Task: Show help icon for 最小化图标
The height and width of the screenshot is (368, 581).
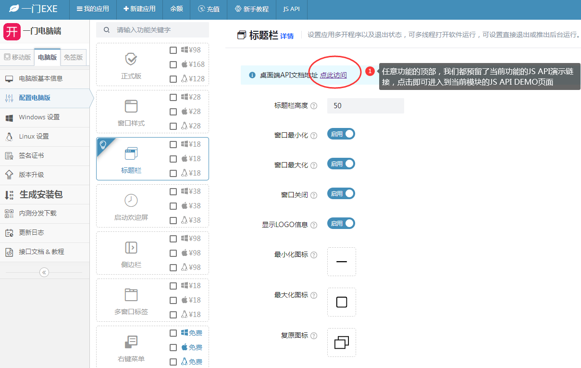Action: click(x=314, y=255)
